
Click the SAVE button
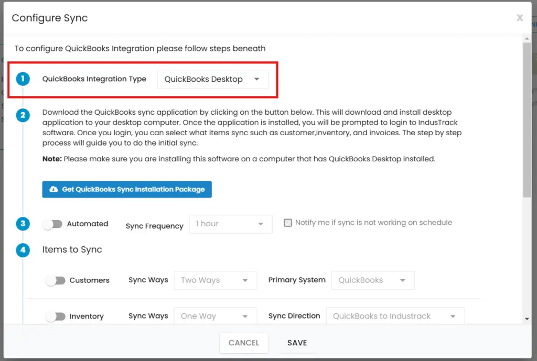[x=297, y=343]
